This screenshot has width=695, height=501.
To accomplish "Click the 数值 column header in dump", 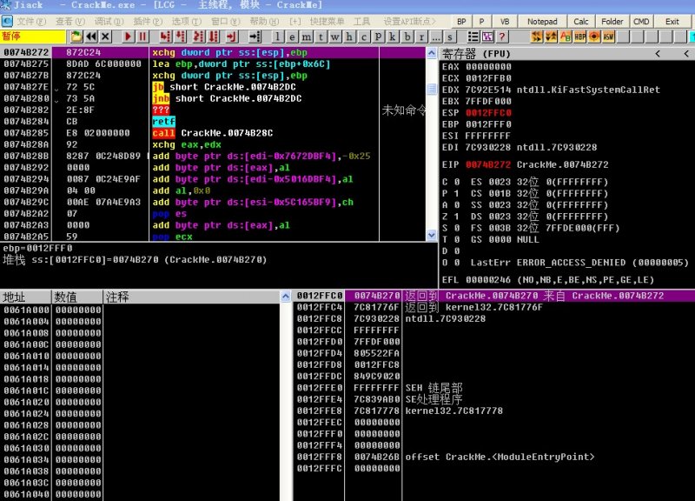I will [77, 297].
